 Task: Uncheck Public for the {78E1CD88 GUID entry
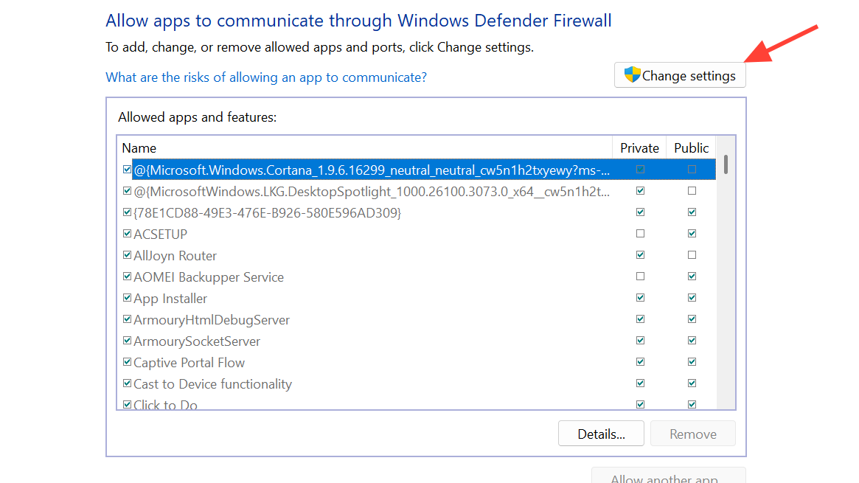click(692, 212)
